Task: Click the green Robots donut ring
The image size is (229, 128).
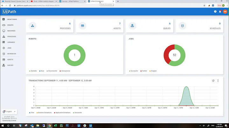Action: (x=66, y=55)
